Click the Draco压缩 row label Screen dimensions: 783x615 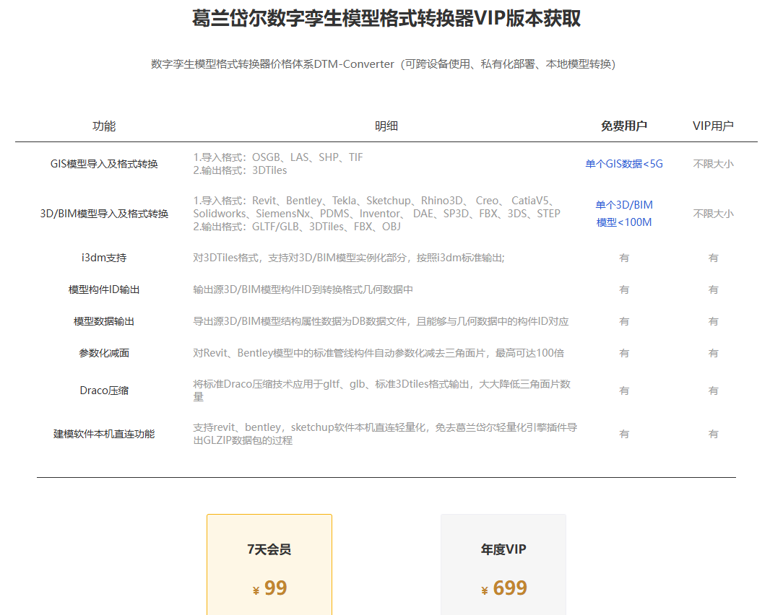pos(104,391)
